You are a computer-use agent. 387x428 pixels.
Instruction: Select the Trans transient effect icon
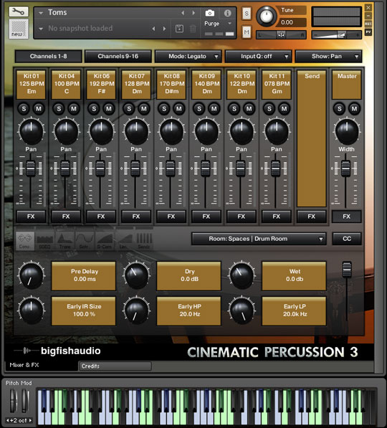coord(64,241)
